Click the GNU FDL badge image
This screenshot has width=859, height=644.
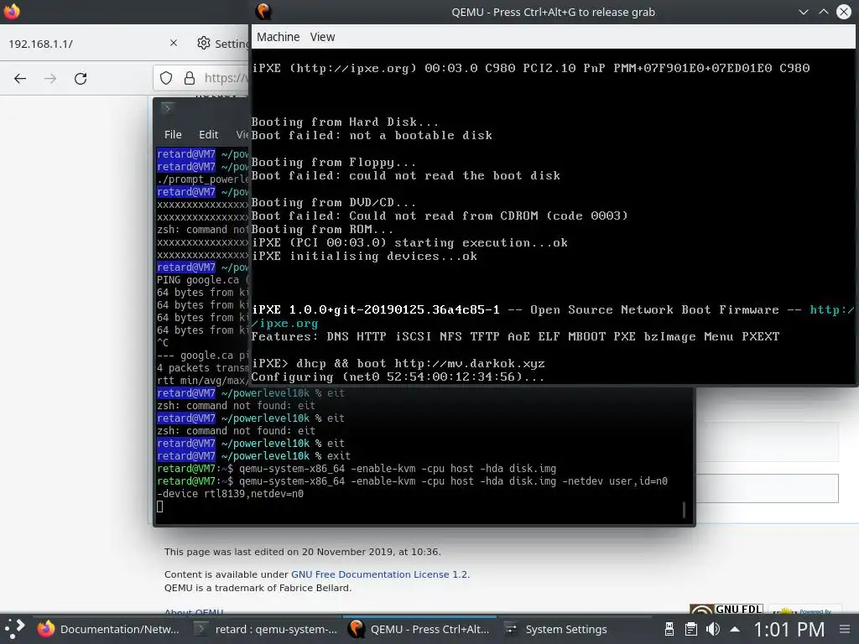click(x=726, y=610)
